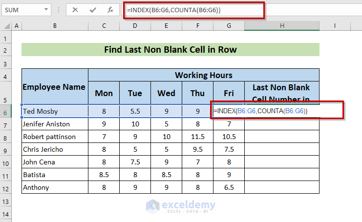This screenshot has width=362, height=222.
Task: Click the 'Thu' column heading cell
Action: pos(198,93)
